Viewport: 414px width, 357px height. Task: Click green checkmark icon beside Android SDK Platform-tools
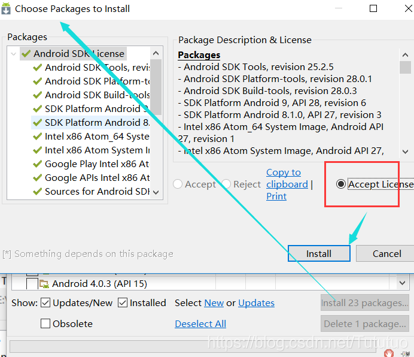38,81
